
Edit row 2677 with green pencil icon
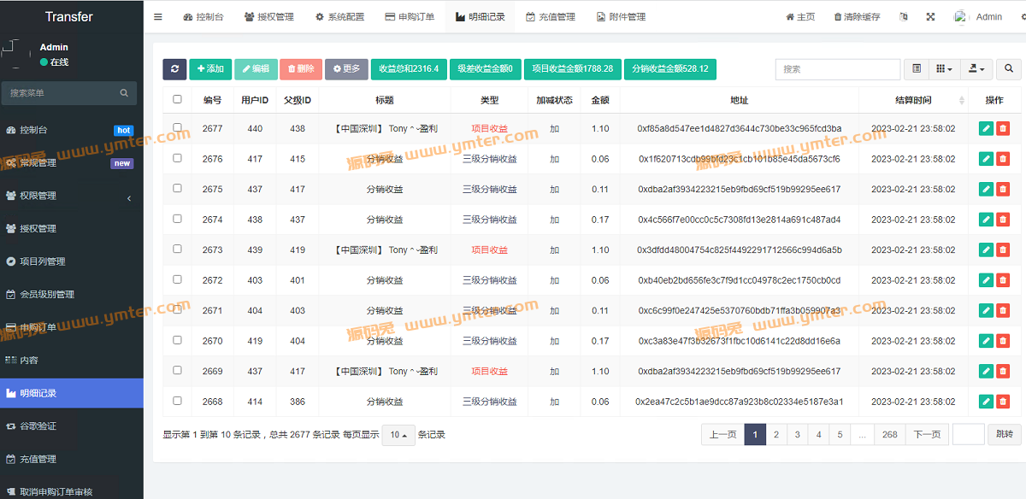click(x=986, y=128)
